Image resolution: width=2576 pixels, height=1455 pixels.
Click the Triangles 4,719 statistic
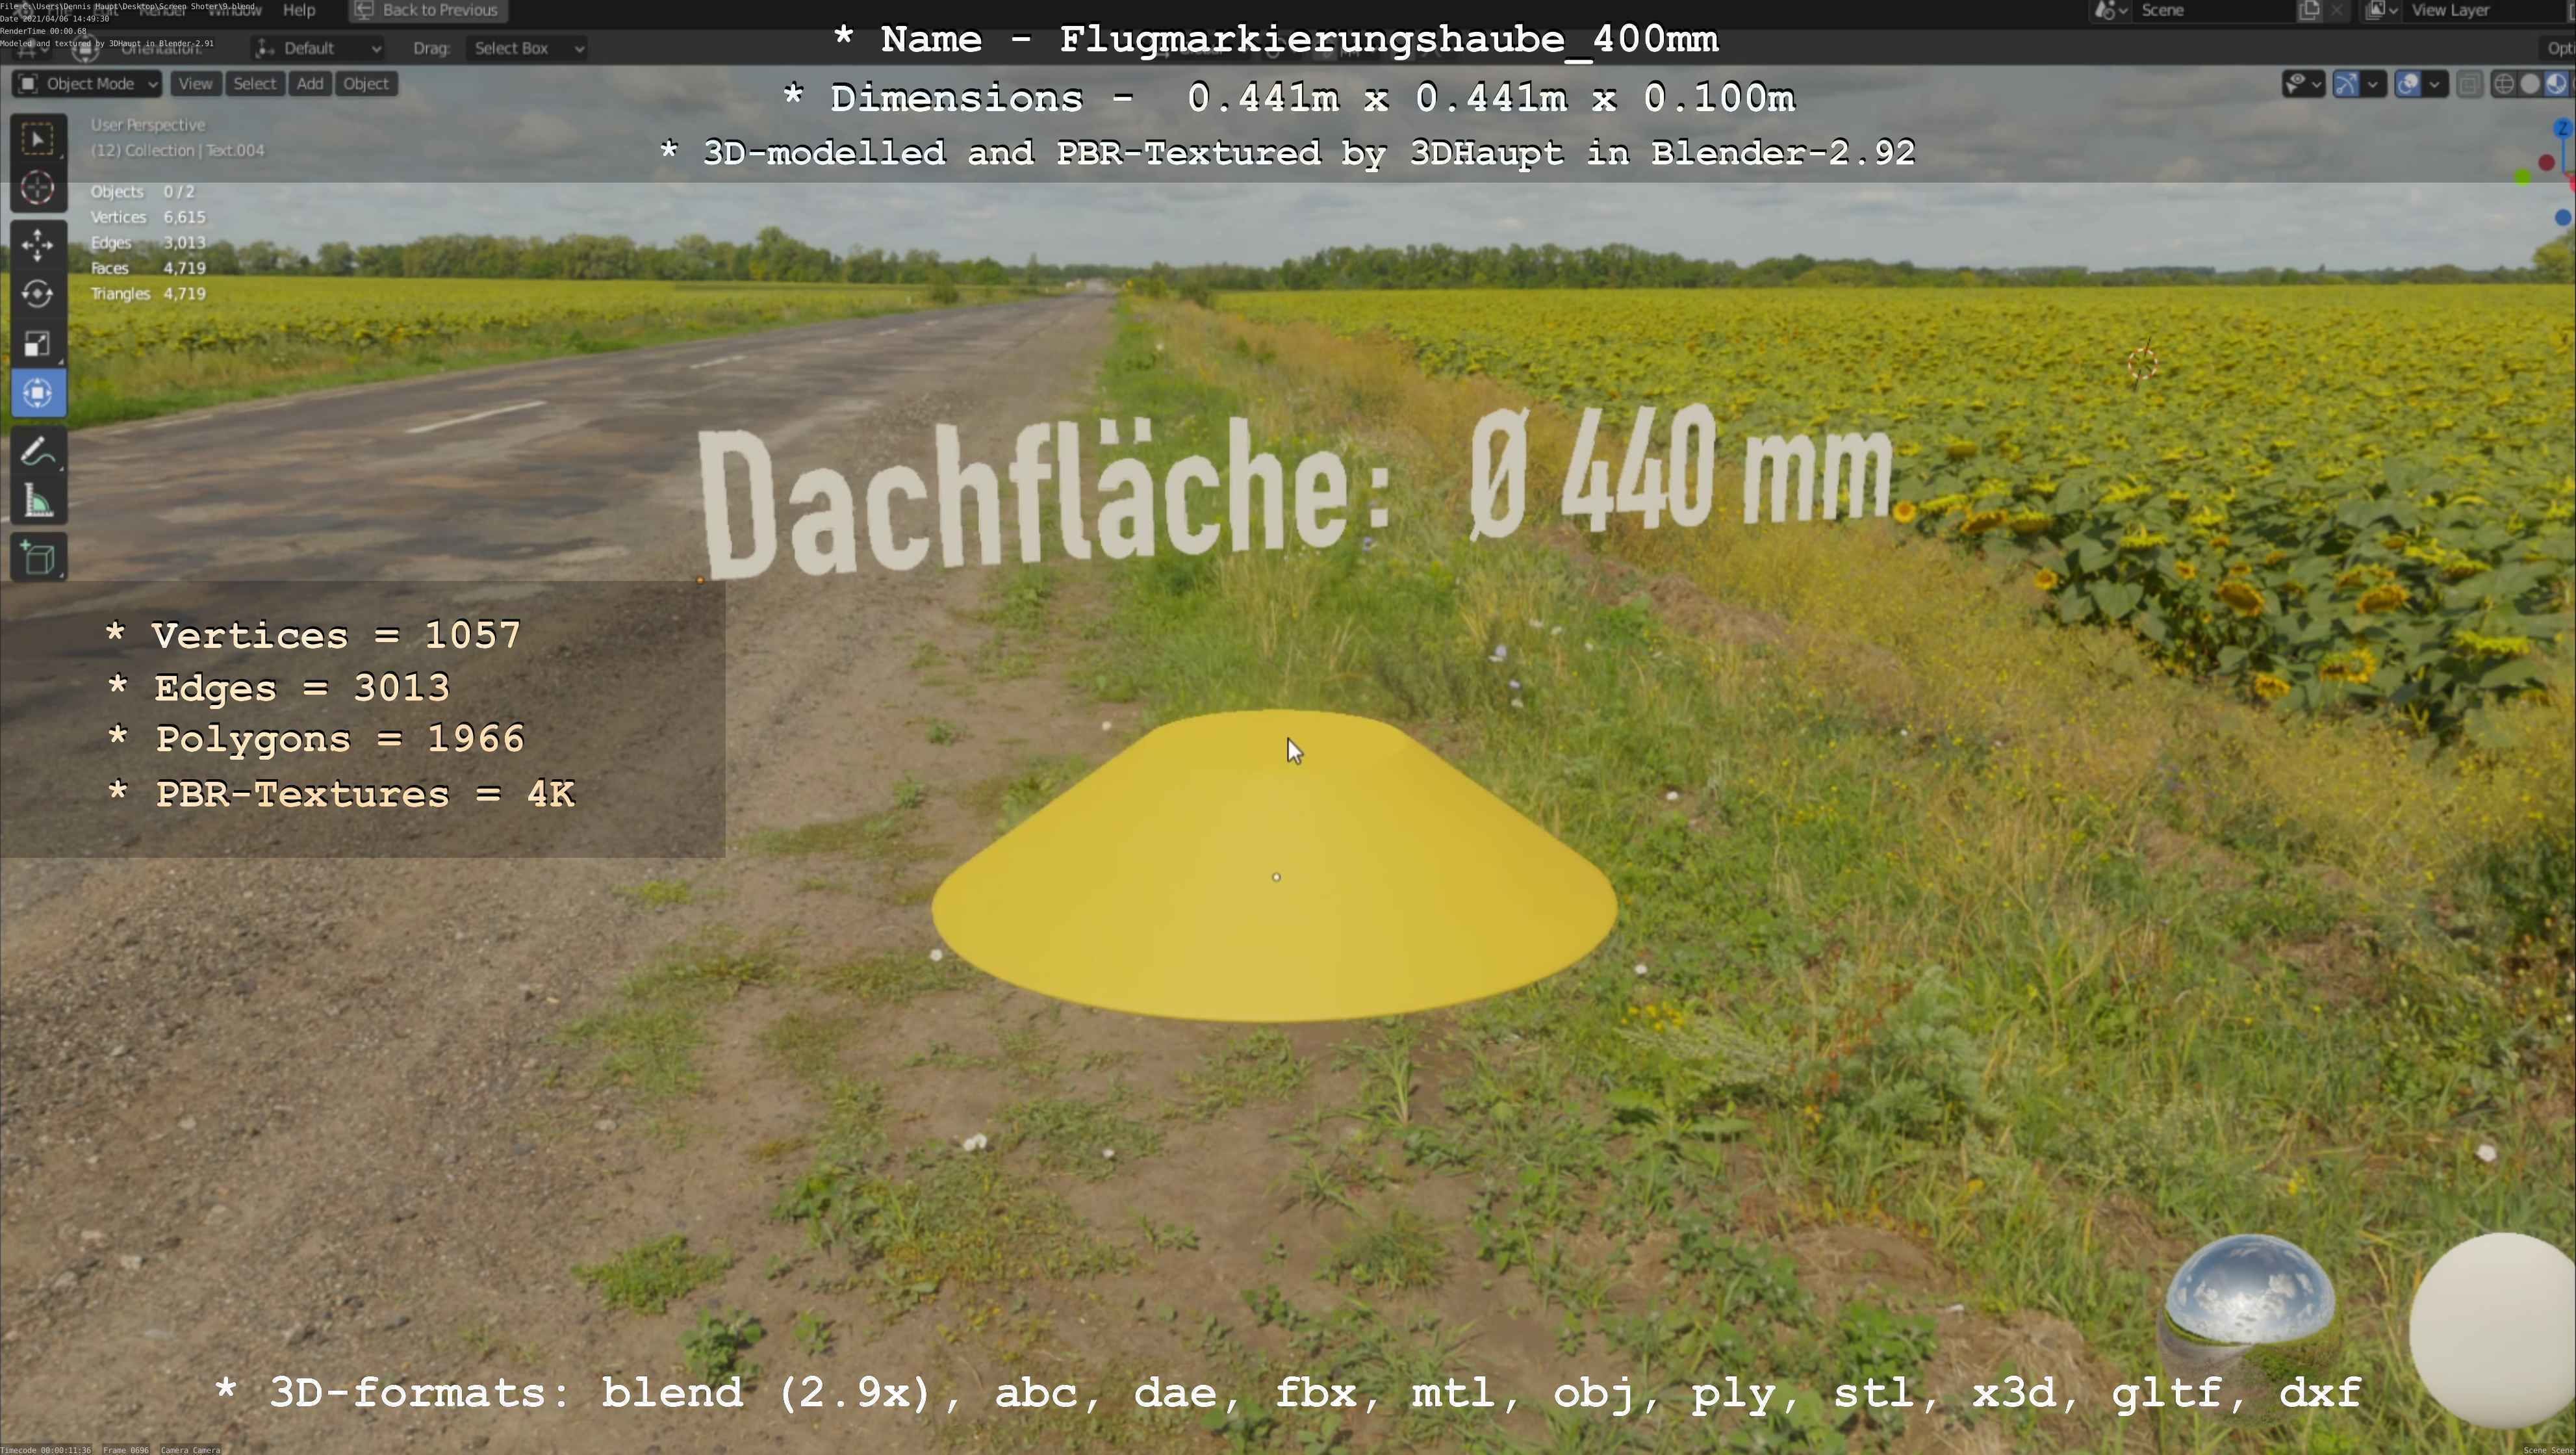(148, 294)
